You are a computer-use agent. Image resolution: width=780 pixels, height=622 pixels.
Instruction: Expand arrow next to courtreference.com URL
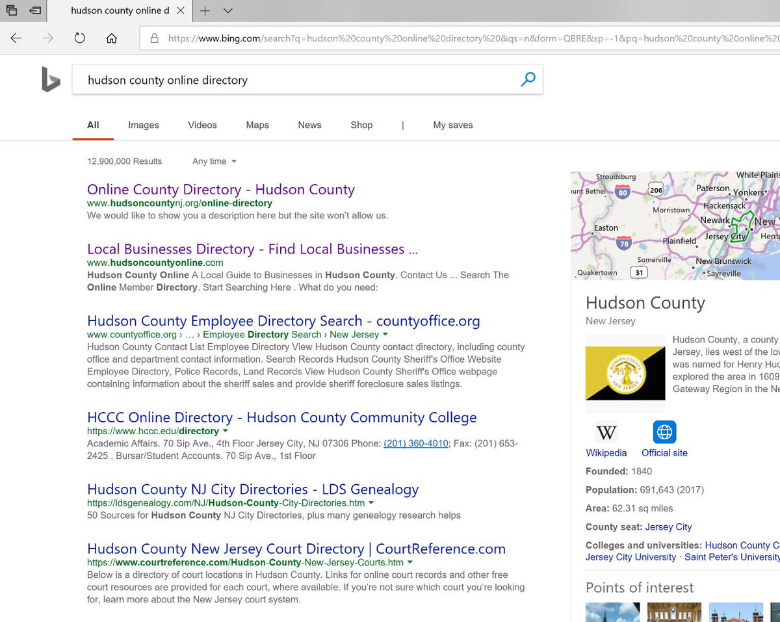[410, 562]
